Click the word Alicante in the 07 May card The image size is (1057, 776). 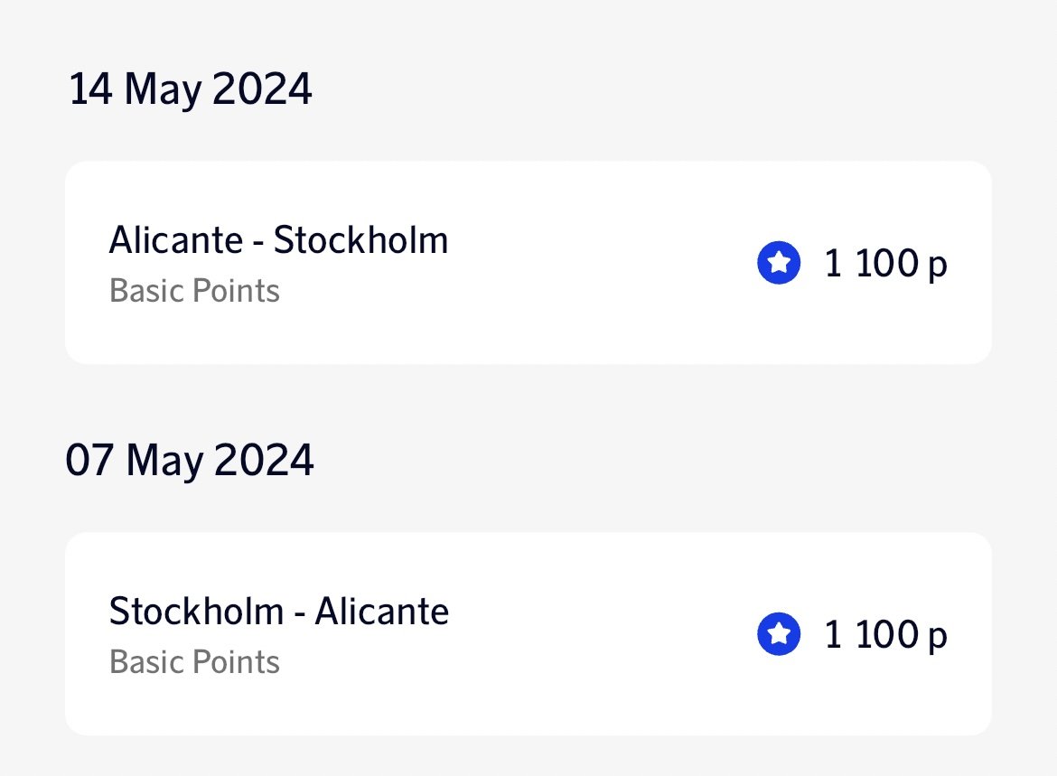(x=381, y=612)
